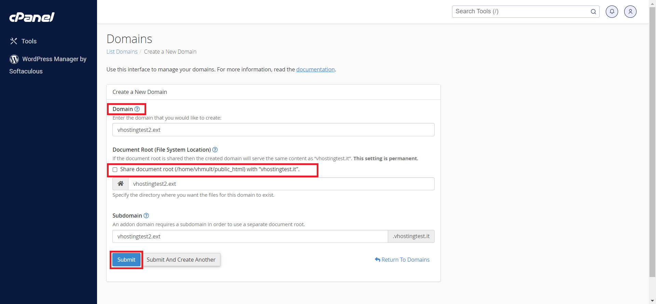Edit the document root directory field
Viewport: 656px width, 304px height.
(281, 184)
